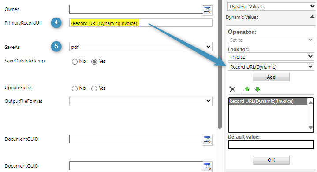Select No for SaveOnlyIntoTemp
This screenshot has width=317, height=172.
pyautogui.click(x=75, y=62)
